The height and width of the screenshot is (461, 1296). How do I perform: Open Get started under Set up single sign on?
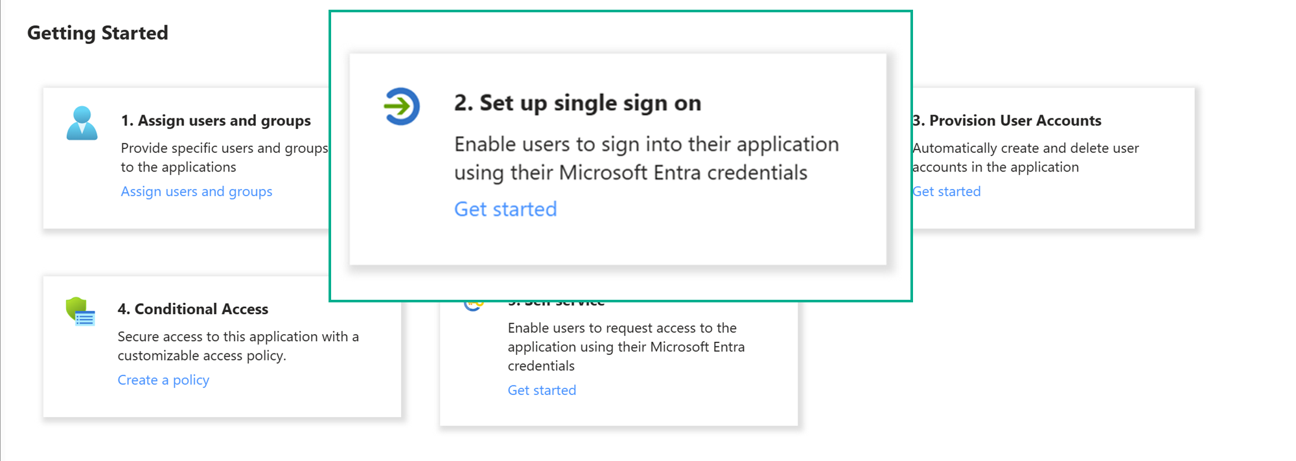505,208
